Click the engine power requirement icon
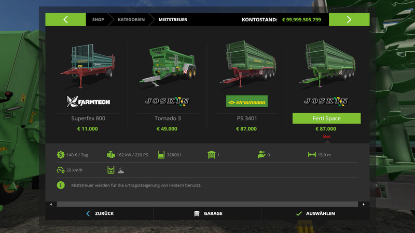 point(110,154)
